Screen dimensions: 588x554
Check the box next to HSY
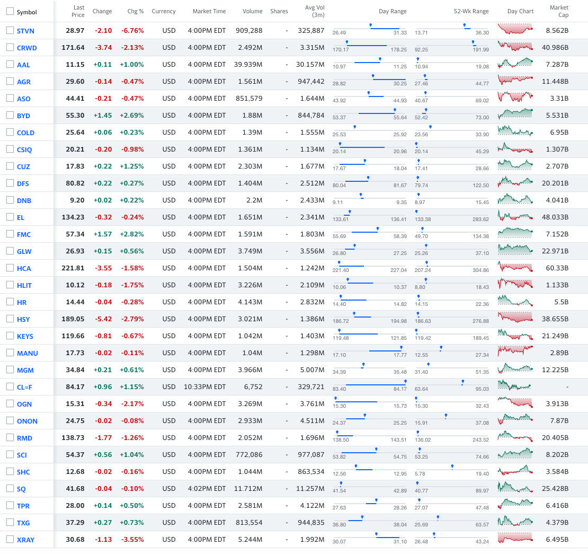(10, 319)
